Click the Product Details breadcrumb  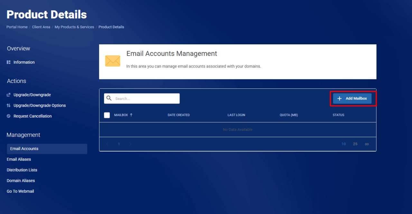point(111,27)
